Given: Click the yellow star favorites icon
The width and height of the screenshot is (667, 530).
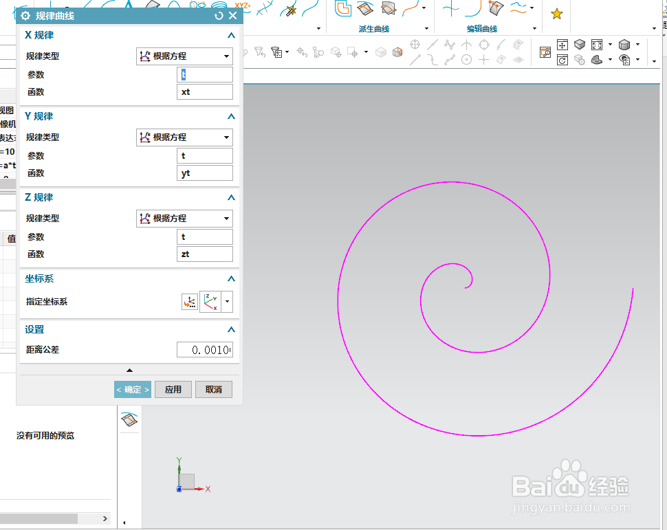Looking at the screenshot, I should (x=557, y=14).
